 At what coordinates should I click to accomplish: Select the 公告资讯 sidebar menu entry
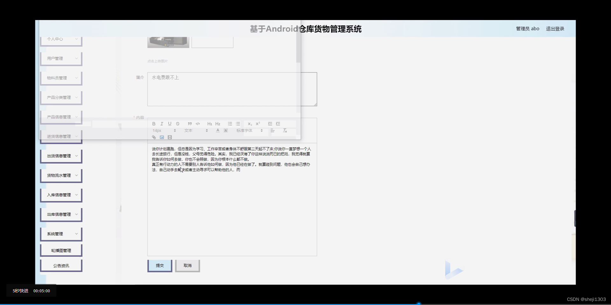tap(61, 265)
